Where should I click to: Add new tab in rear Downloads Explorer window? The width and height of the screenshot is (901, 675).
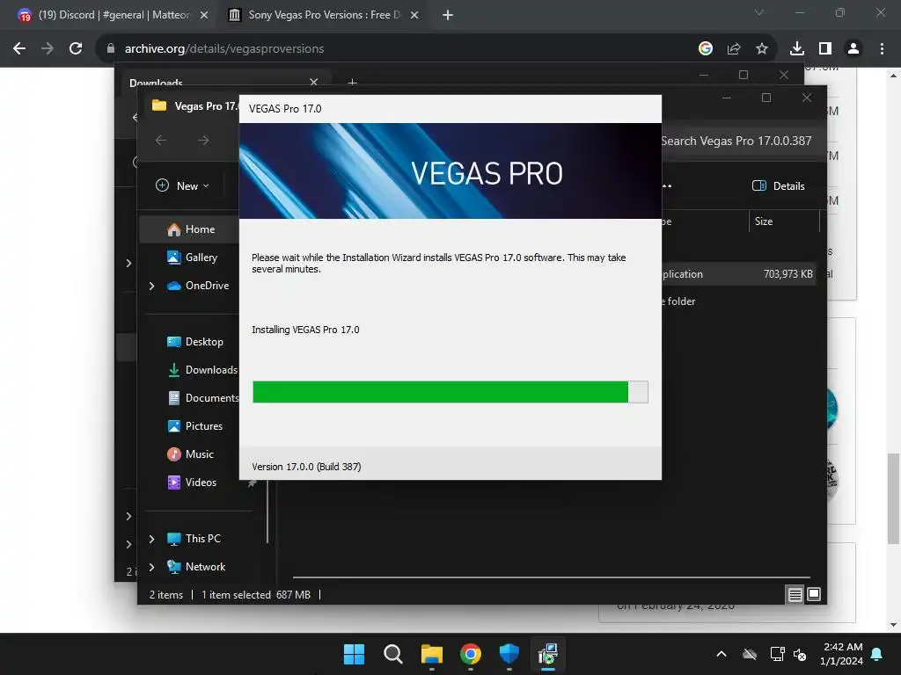pyautogui.click(x=352, y=83)
